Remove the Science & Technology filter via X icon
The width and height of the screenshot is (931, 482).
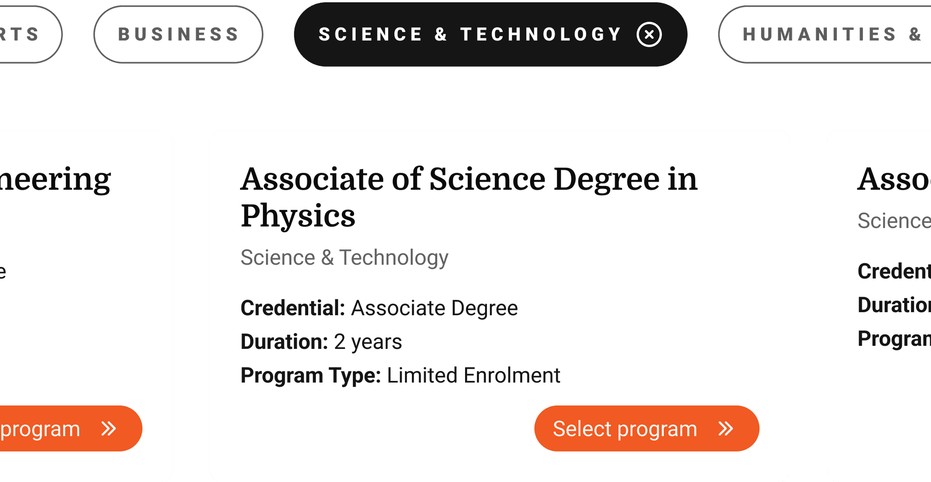[649, 35]
